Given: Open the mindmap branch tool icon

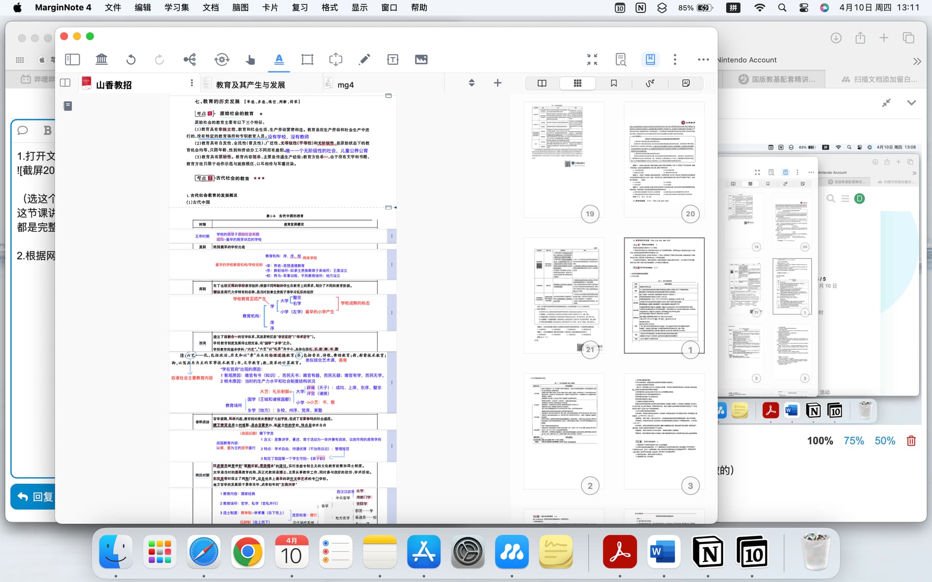Looking at the screenshot, I should tap(190, 59).
